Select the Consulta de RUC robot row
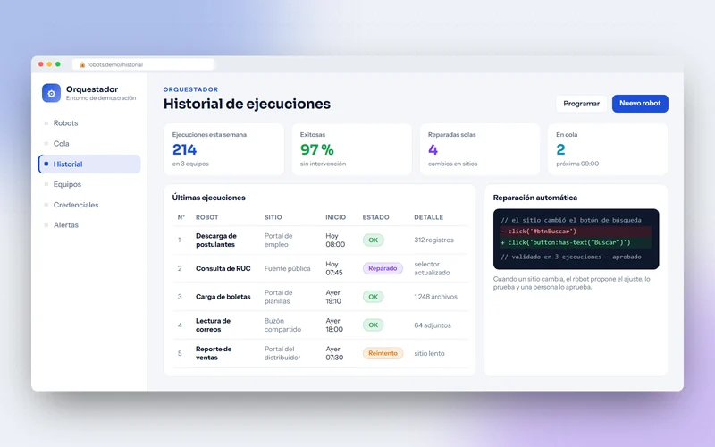Image resolution: width=715 pixels, height=447 pixels. [x=320, y=269]
